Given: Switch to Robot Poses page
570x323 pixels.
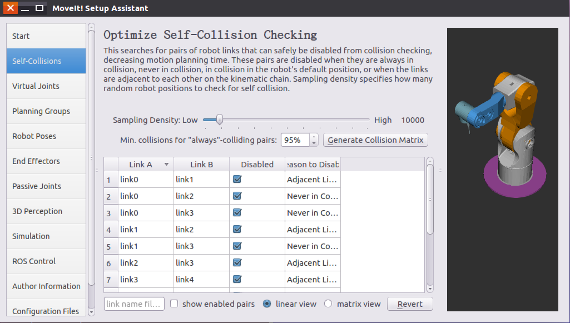Looking at the screenshot, I should pyautogui.click(x=46, y=136).
